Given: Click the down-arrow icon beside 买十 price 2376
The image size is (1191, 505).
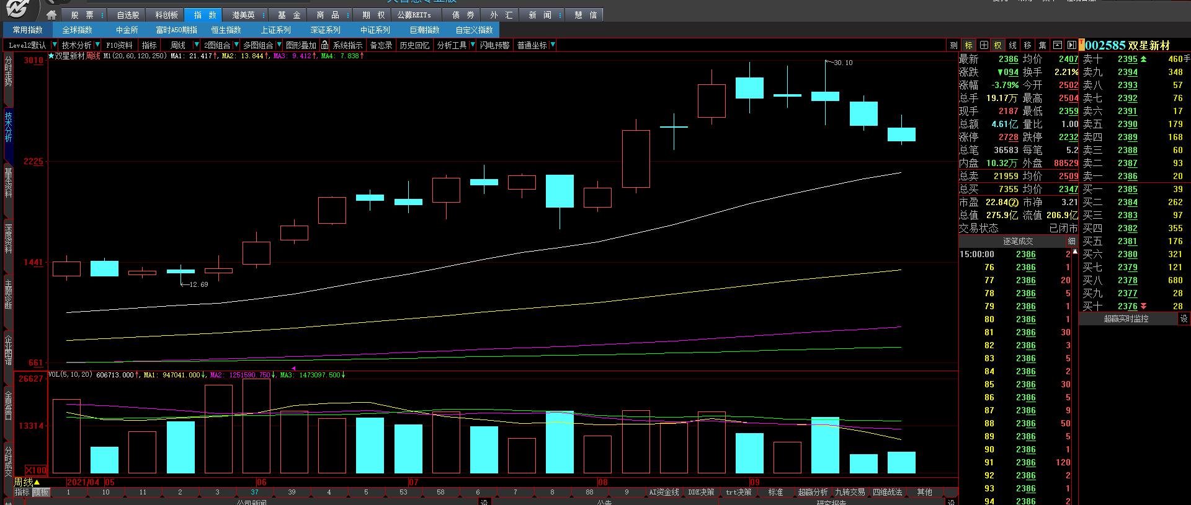Looking at the screenshot, I should point(1143,307).
